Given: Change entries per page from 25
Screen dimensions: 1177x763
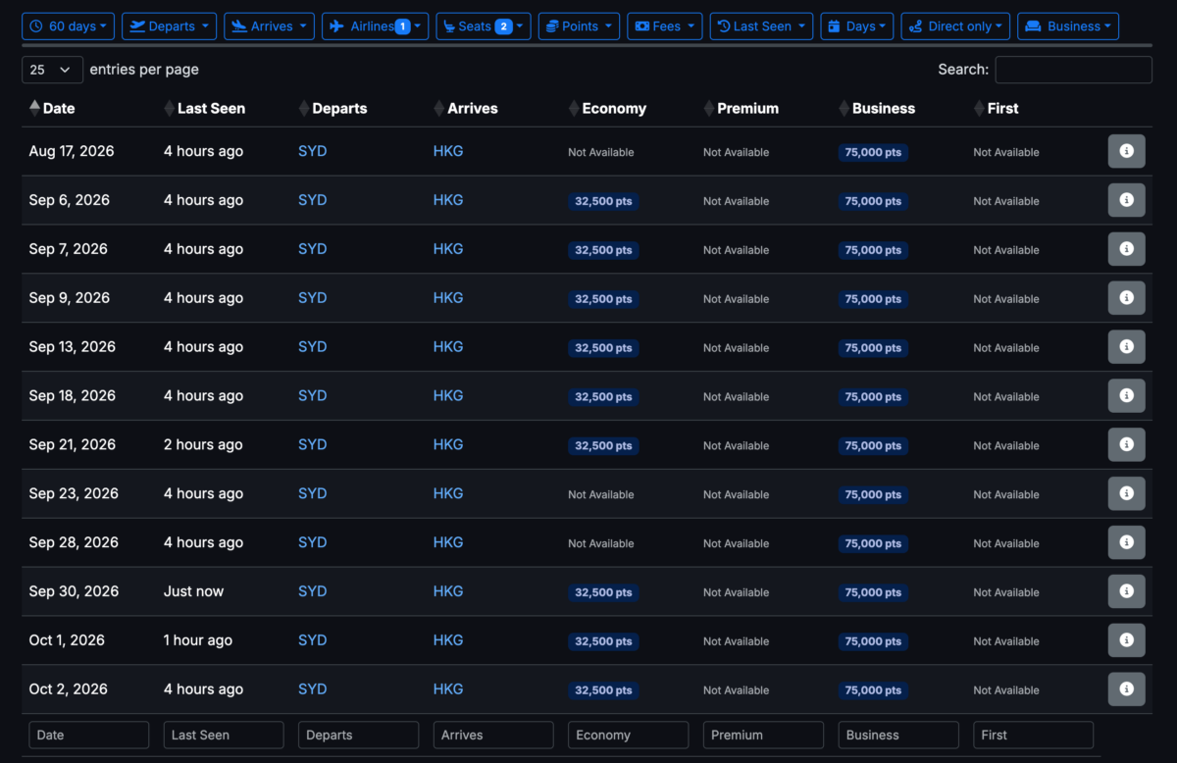Looking at the screenshot, I should pyautogui.click(x=52, y=70).
